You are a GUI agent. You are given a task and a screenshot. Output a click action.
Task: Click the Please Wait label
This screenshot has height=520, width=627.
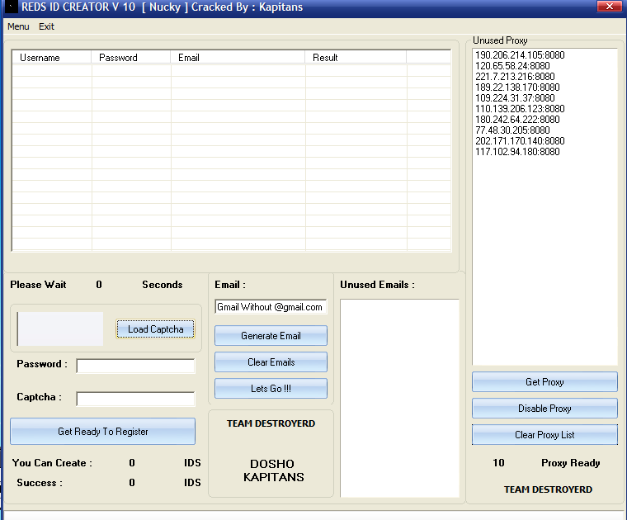pyautogui.click(x=38, y=285)
